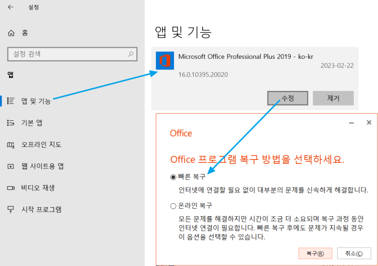
Task: Select the 빠른 복구 radio button
Action: (x=173, y=178)
